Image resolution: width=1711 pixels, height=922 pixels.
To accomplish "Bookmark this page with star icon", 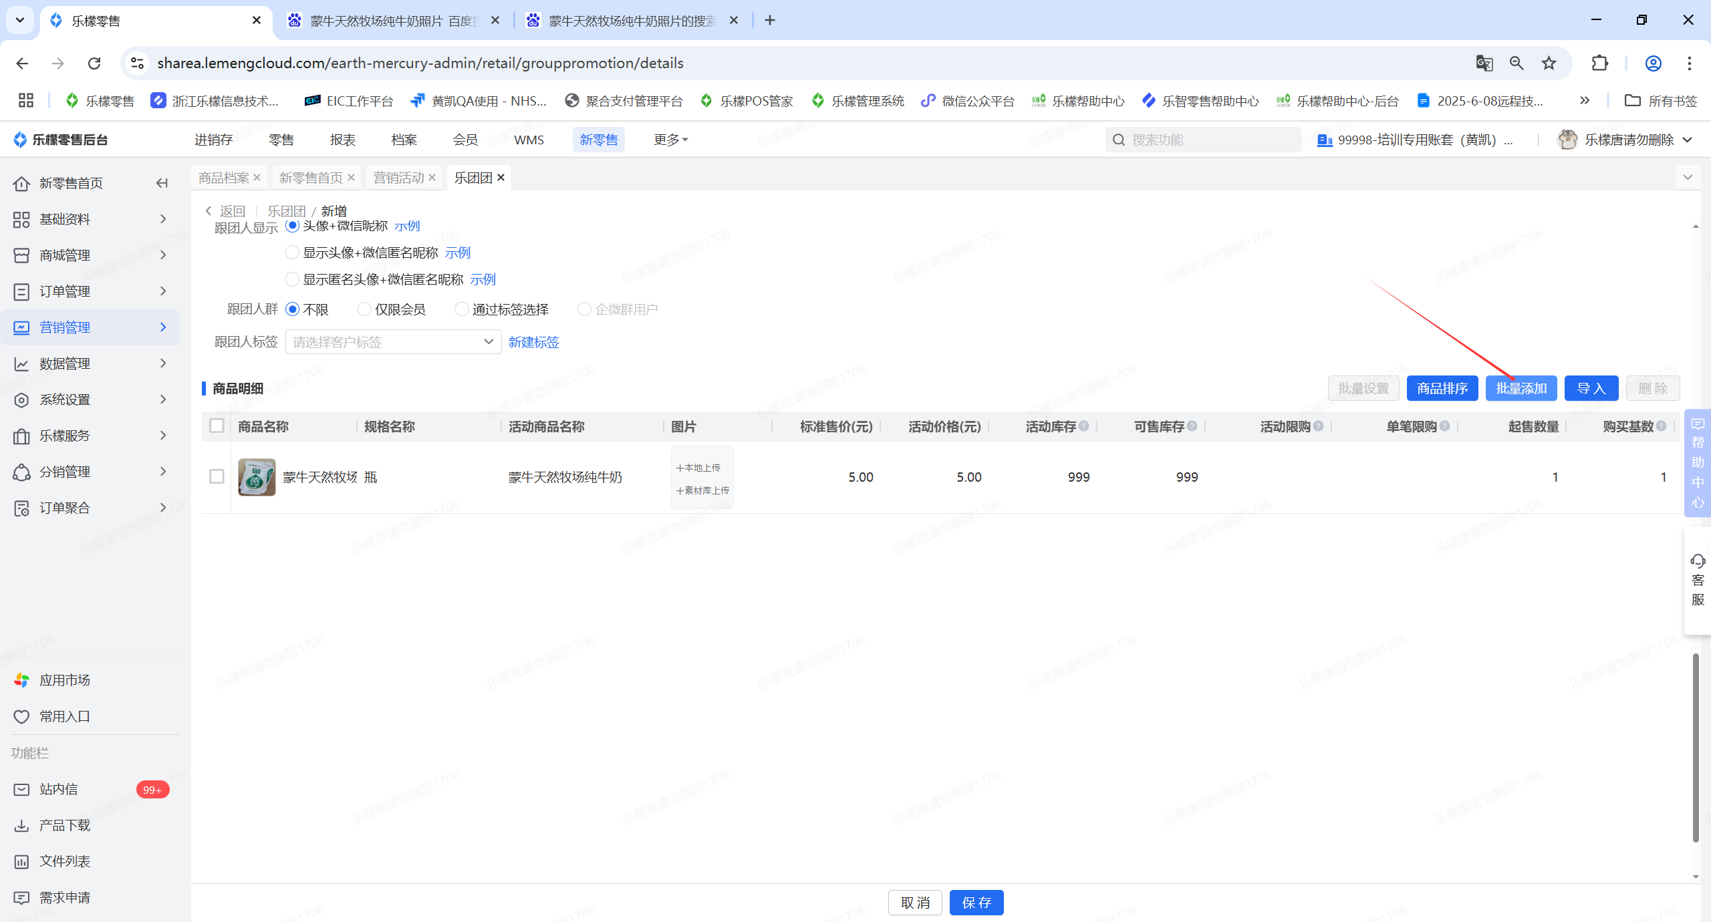I will (1549, 63).
